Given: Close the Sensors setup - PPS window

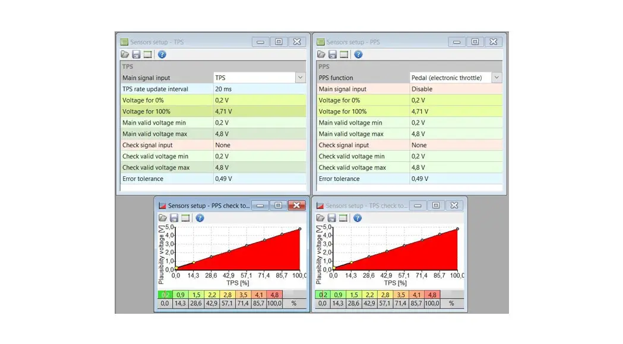Looking at the screenshot, I should 493,42.
